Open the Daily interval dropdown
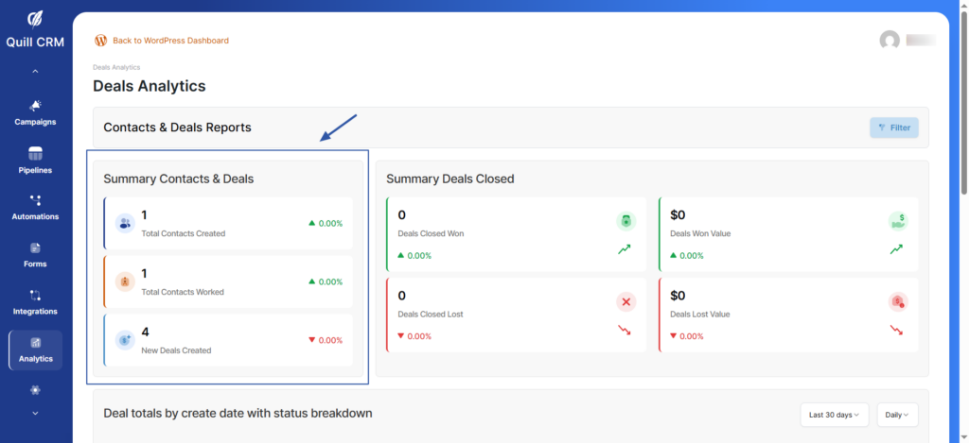 tap(897, 415)
